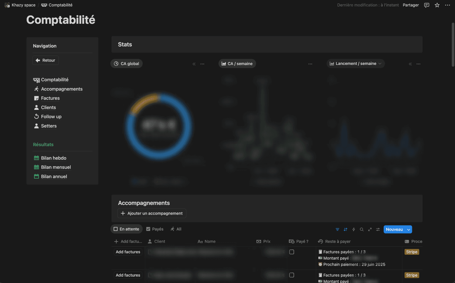Open the filter icon in database toolbar
Image resolution: width=455 pixels, height=283 pixels.
337,229
